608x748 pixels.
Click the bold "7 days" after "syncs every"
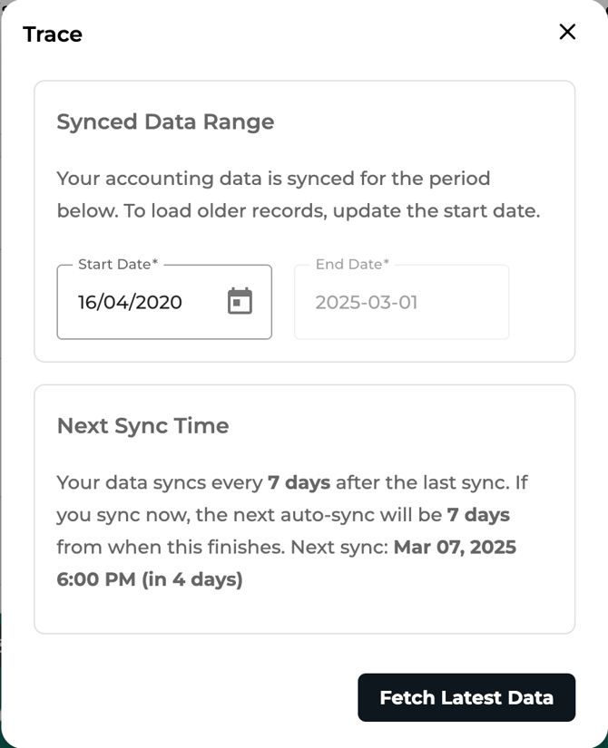[x=299, y=482]
